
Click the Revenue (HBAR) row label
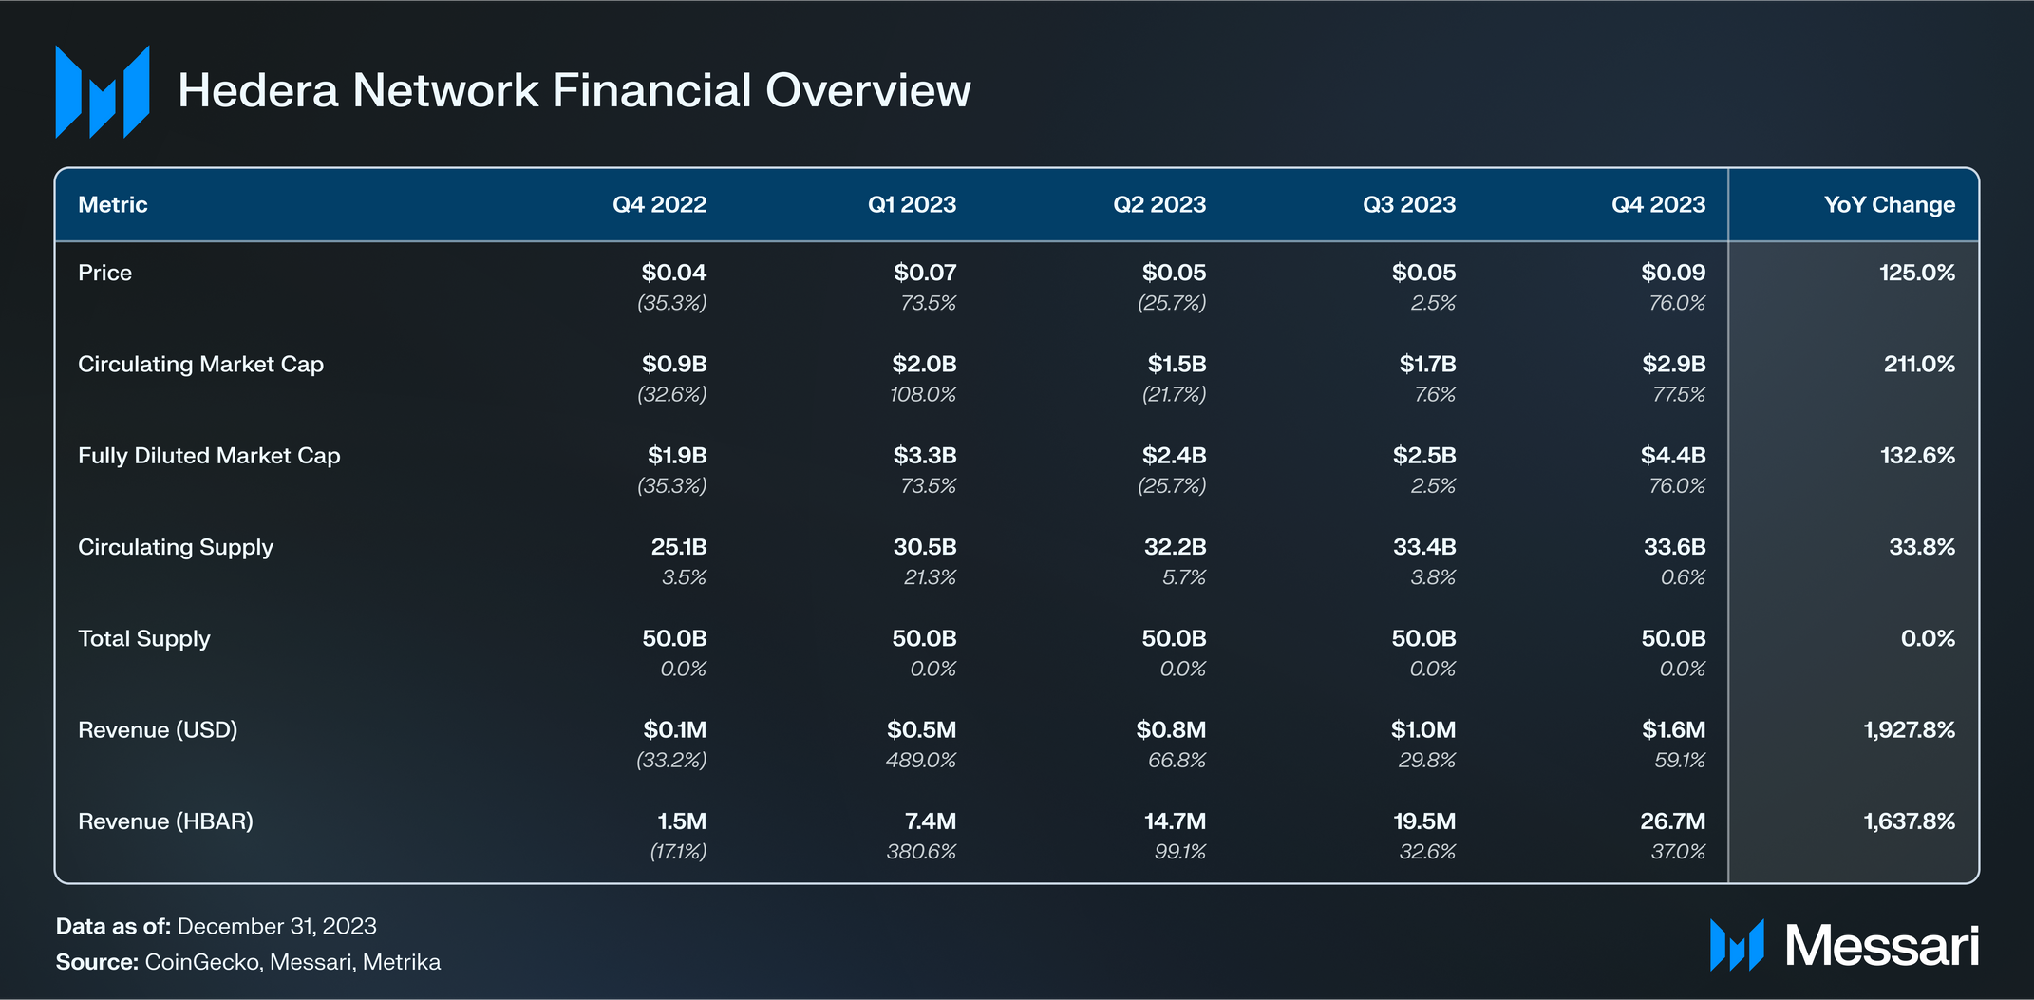click(165, 821)
